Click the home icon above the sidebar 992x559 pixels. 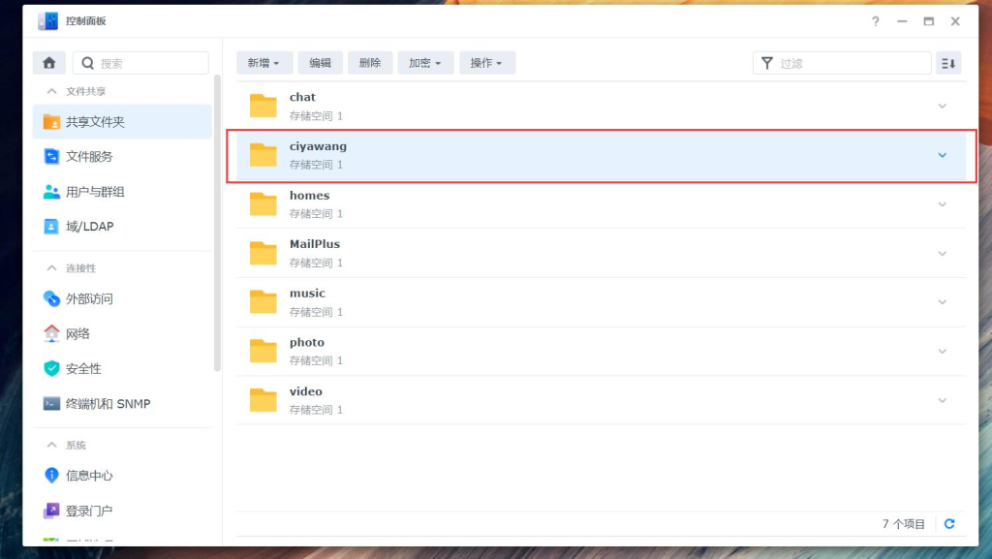[x=48, y=62]
